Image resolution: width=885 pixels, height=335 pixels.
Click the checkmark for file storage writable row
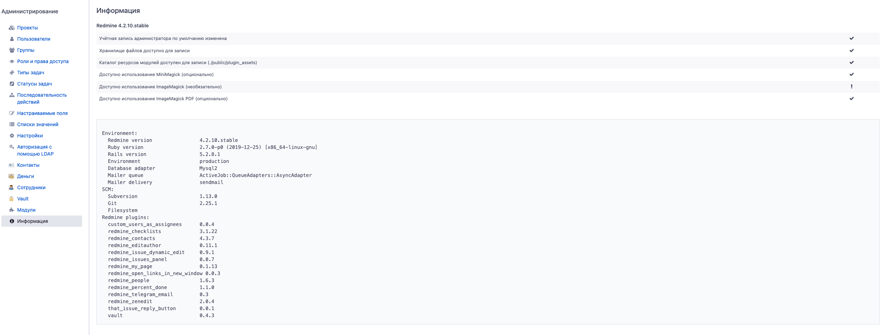(851, 50)
